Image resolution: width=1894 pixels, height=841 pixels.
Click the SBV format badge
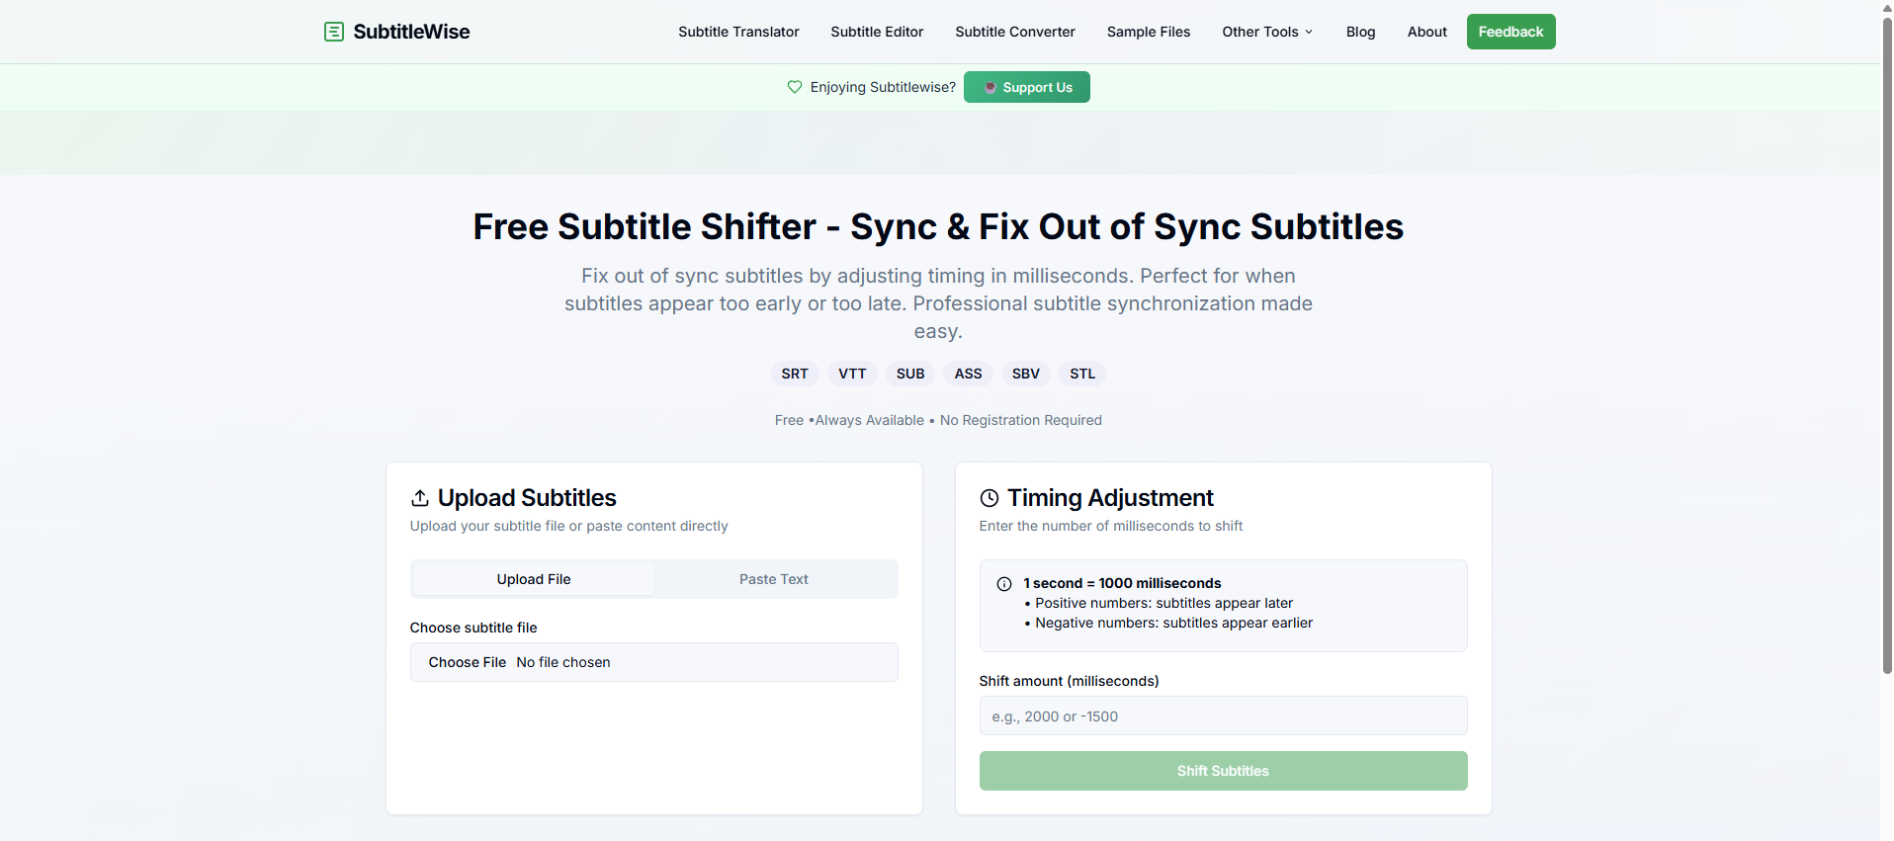coord(1025,374)
